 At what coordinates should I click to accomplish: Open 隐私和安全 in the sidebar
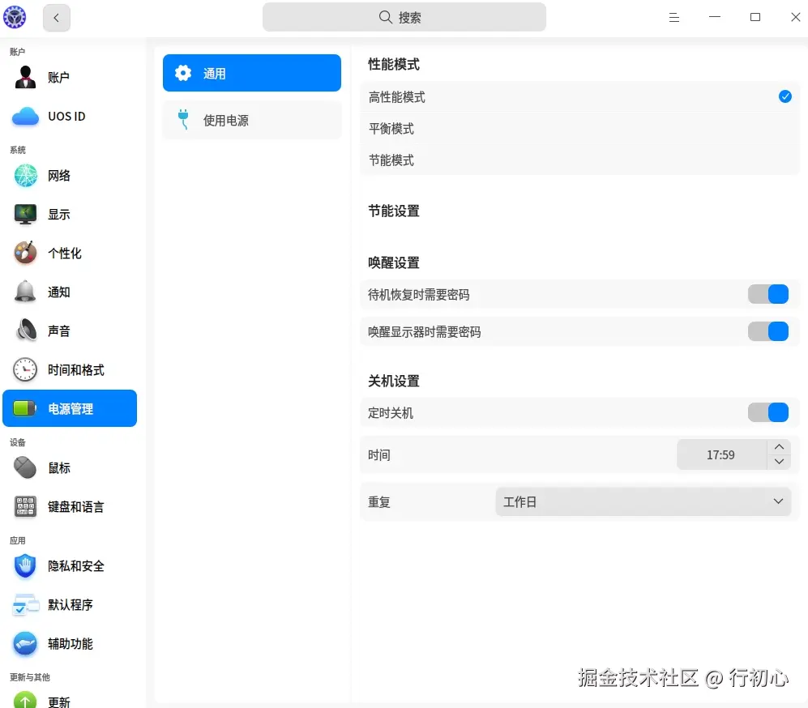click(x=70, y=566)
